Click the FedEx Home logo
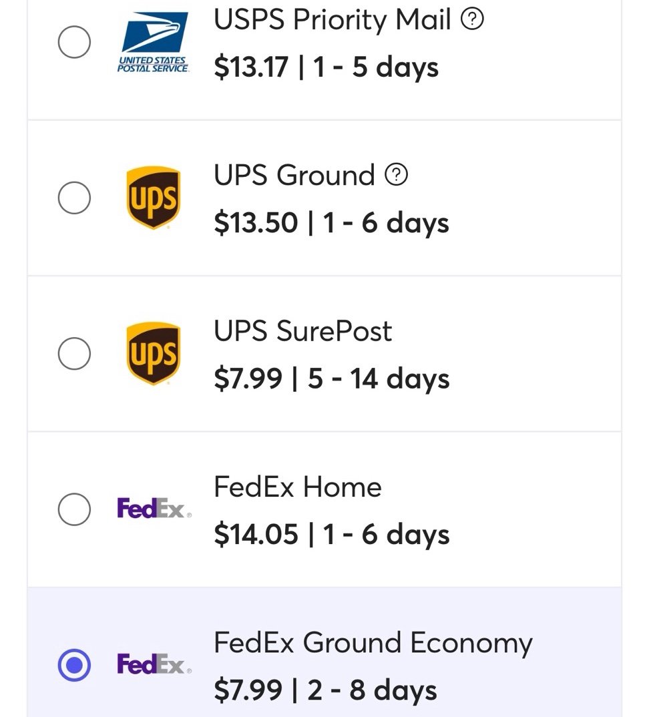Viewport: 649px width, 717px height. tap(154, 510)
